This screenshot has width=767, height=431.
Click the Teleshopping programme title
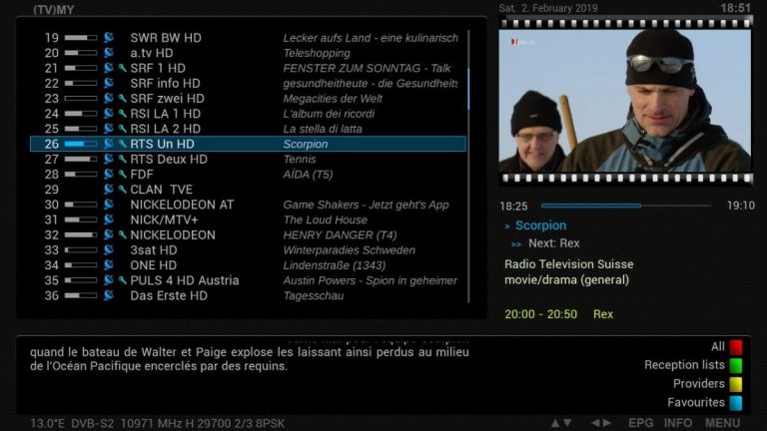point(317,53)
